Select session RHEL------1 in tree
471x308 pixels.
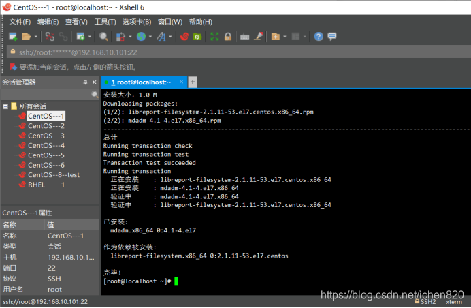[46, 185]
